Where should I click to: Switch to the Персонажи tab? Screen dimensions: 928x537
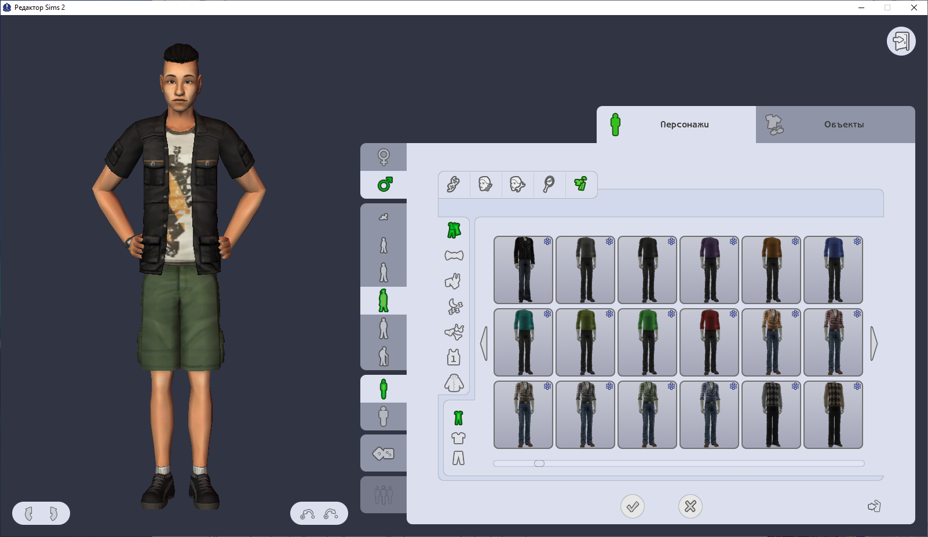tap(676, 125)
